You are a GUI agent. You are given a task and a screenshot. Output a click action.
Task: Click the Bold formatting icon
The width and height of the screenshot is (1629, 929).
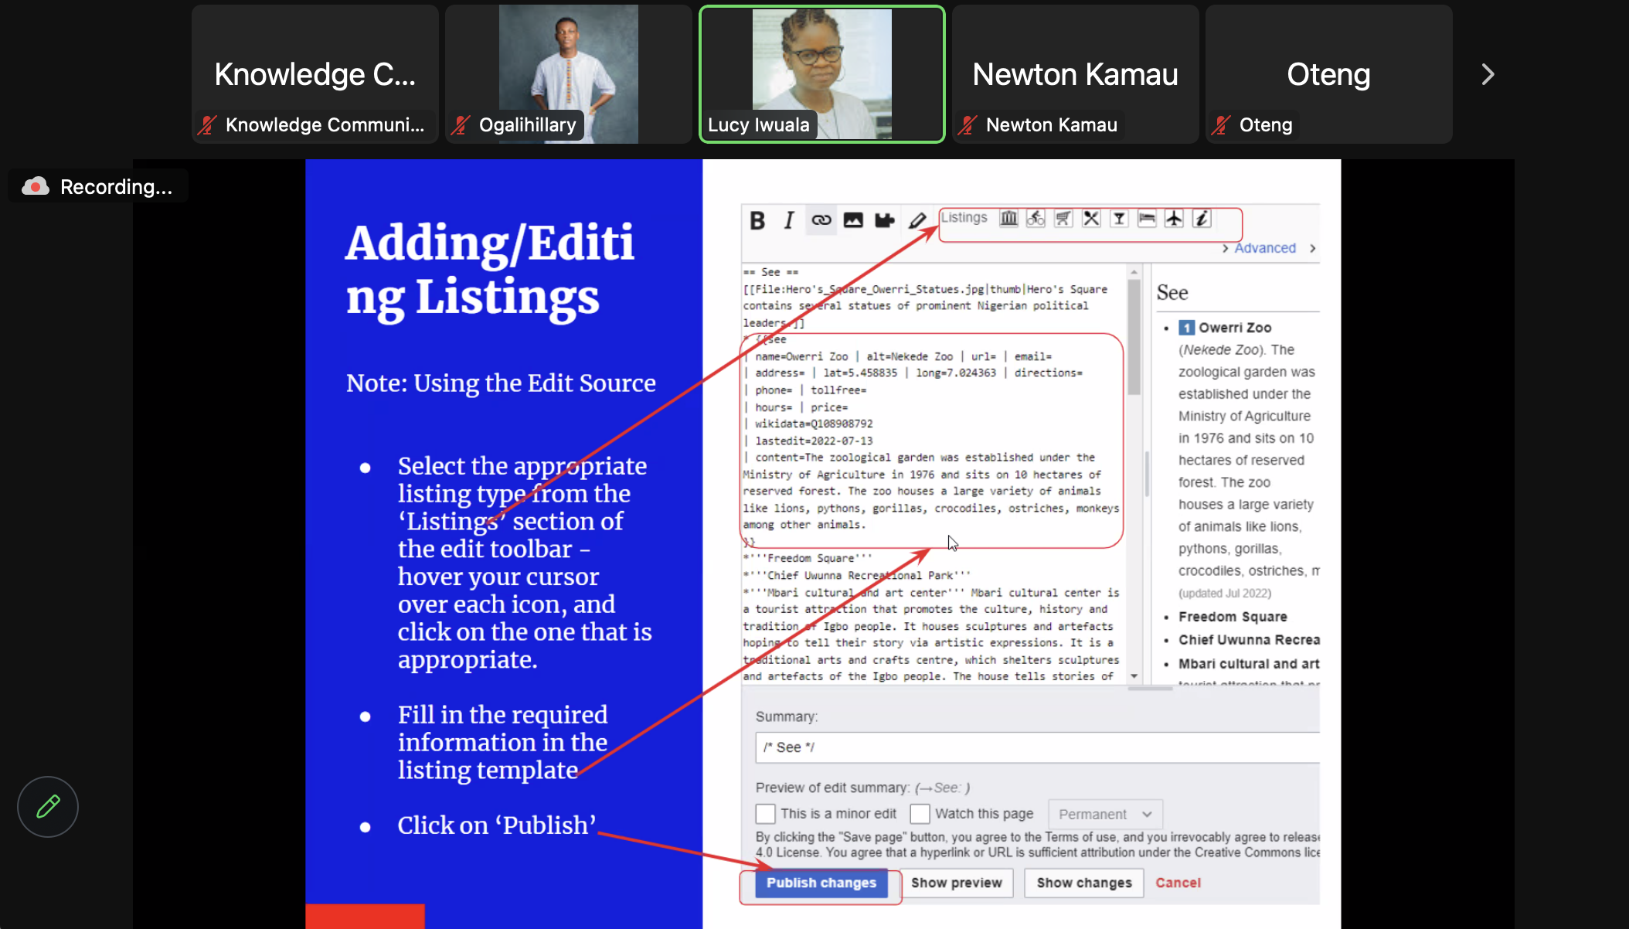[x=757, y=217]
